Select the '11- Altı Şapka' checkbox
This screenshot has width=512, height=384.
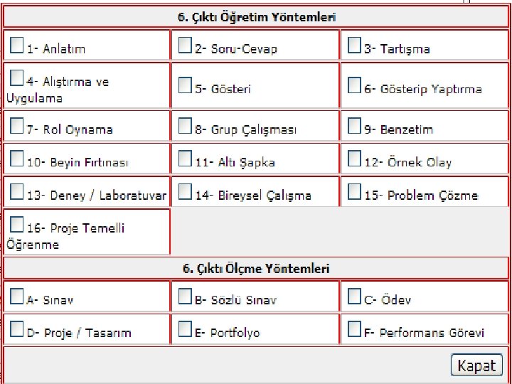pyautogui.click(x=185, y=160)
